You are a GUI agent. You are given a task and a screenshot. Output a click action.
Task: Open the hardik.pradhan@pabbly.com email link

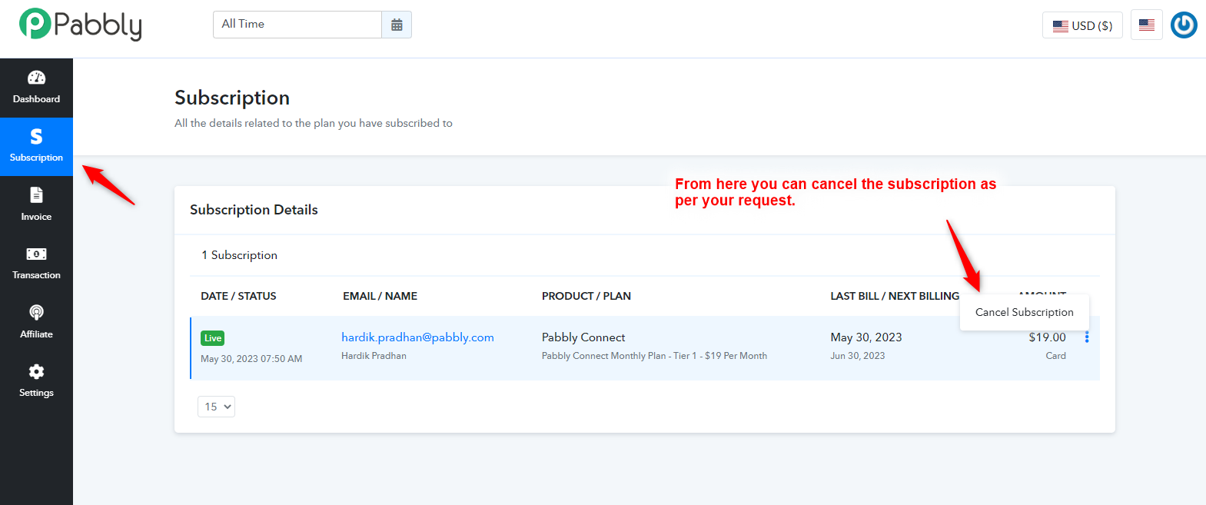pyautogui.click(x=417, y=337)
